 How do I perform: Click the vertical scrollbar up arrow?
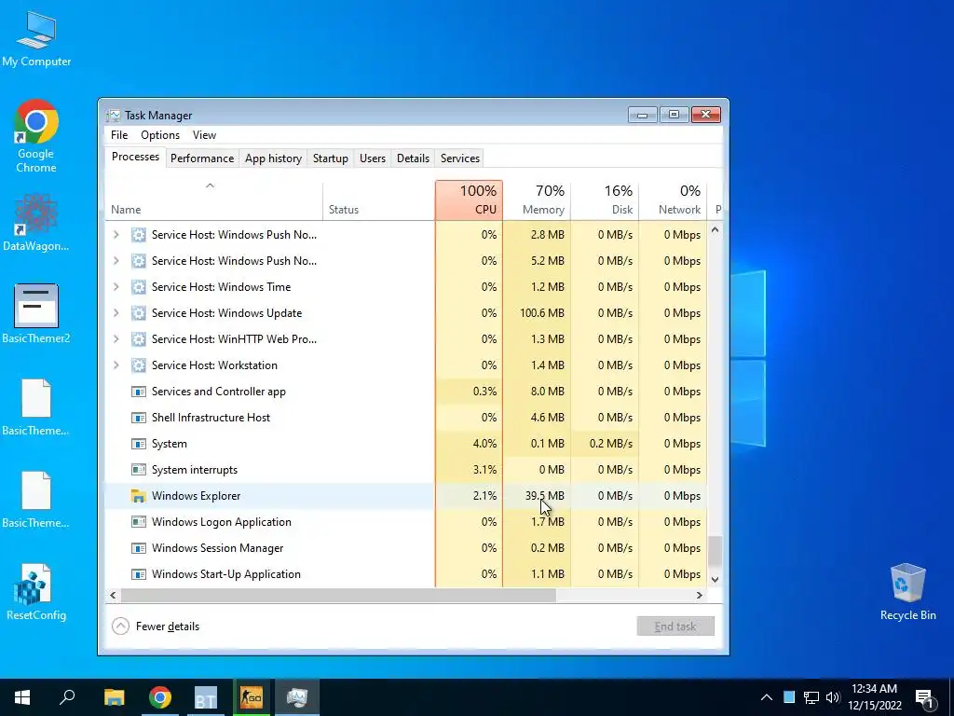(x=715, y=230)
